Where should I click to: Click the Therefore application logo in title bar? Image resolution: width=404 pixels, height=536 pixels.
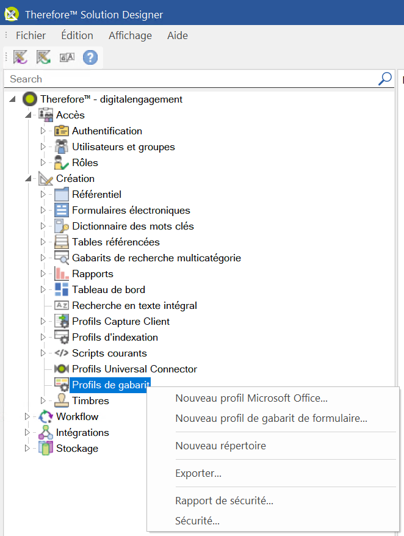coord(11,14)
